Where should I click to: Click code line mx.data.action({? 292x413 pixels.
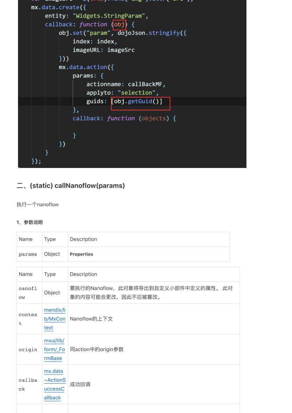pyautogui.click(x=86, y=67)
